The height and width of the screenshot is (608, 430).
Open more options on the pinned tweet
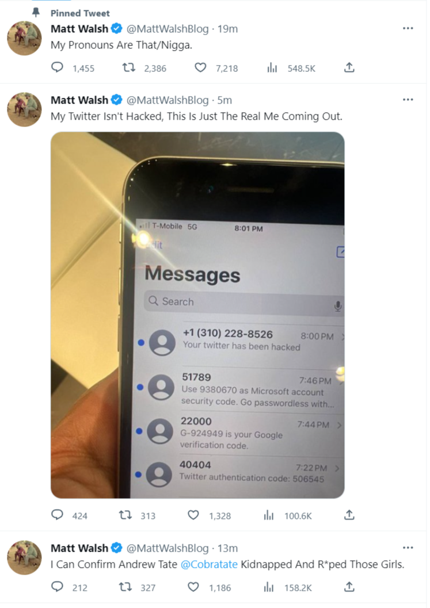(x=408, y=28)
